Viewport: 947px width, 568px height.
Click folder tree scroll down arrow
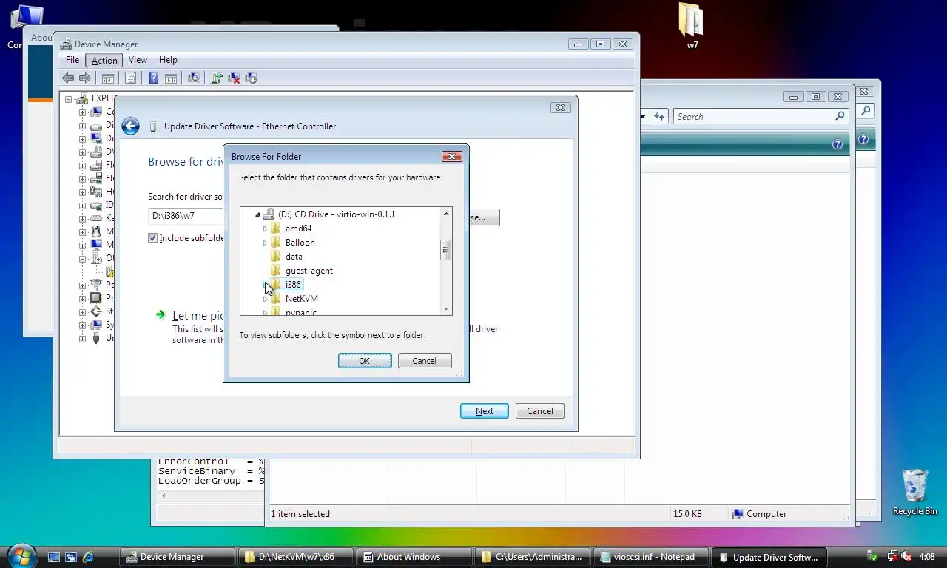[446, 308]
